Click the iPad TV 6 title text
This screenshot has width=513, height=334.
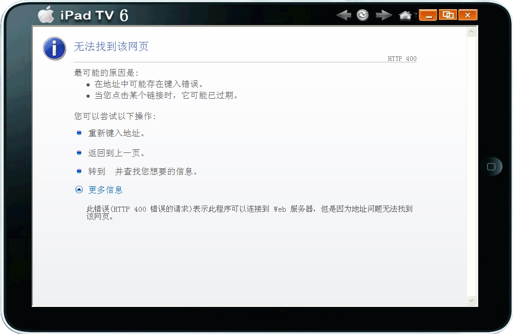coord(95,15)
